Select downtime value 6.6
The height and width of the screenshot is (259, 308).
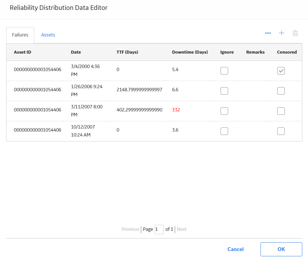(x=175, y=90)
